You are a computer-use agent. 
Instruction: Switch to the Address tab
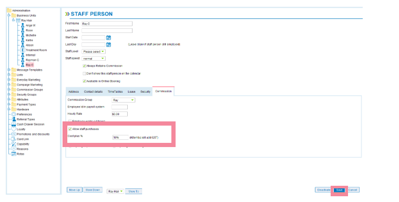point(74,92)
